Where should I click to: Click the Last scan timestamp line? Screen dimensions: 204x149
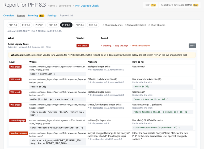click(34, 31)
